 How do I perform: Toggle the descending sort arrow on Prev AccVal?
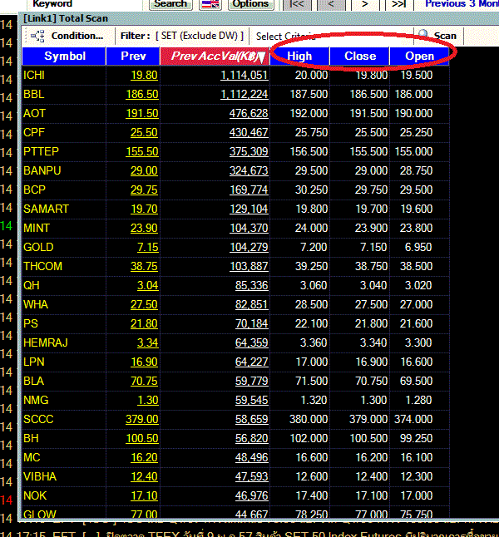262,57
